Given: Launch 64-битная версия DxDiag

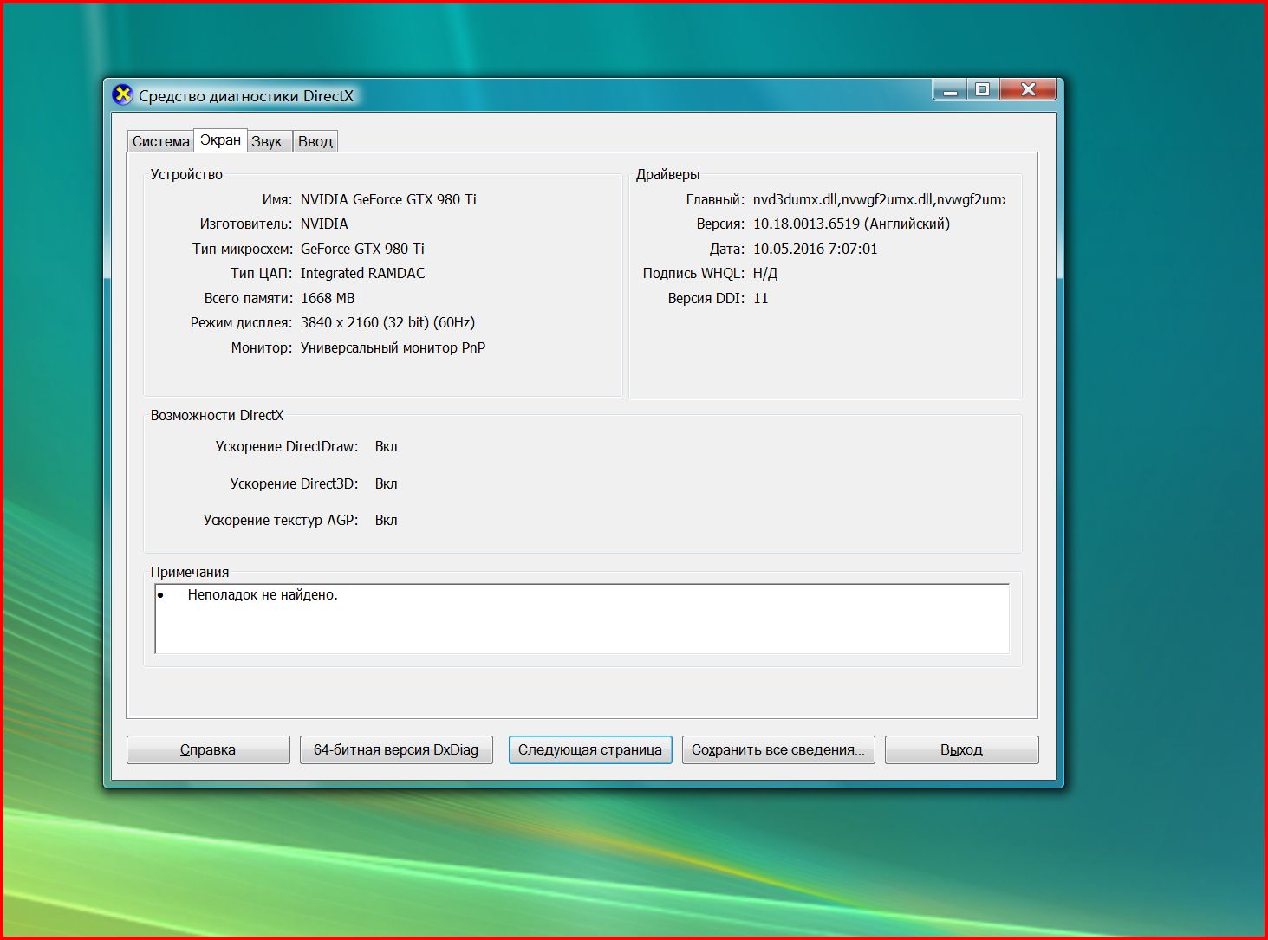Looking at the screenshot, I should point(396,749).
